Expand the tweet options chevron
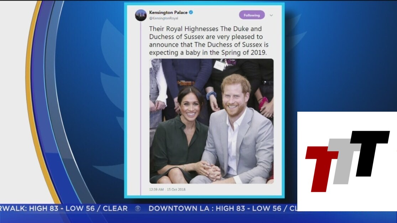Screen dimensions: 397x223 click(x=271, y=15)
